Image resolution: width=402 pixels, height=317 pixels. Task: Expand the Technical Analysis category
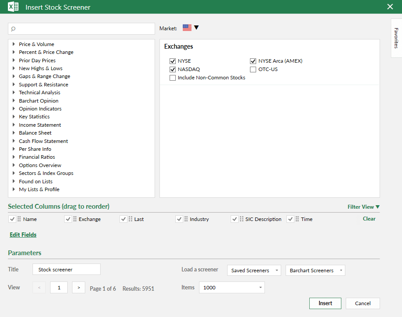(39, 93)
